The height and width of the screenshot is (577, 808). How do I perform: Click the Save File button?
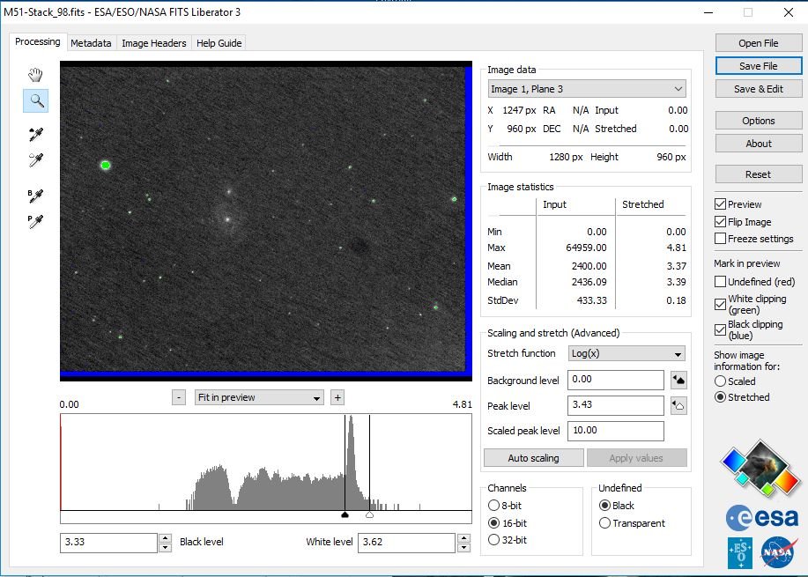pos(759,66)
